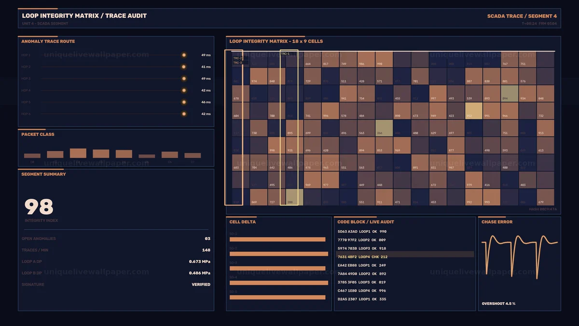Screen dimensions: 579x326
Task: Select matrix cell 941
Action: (x=348, y=94)
